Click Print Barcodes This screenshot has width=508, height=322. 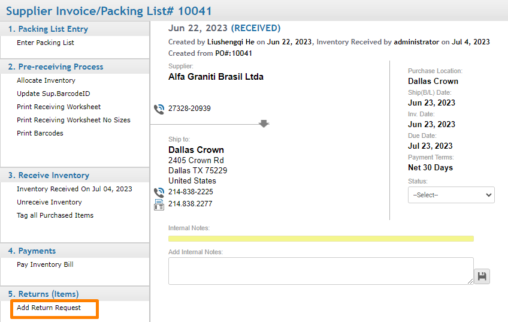(x=40, y=133)
